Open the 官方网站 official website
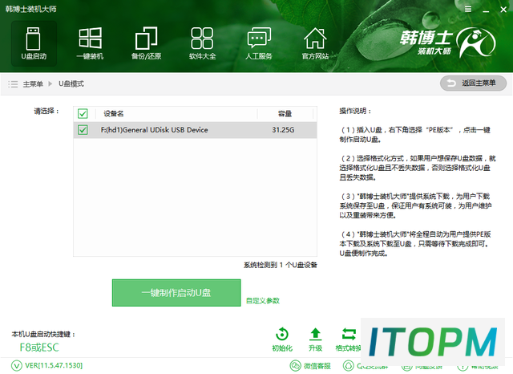 click(x=315, y=43)
